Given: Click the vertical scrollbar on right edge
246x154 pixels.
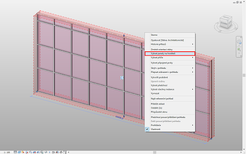Looking at the screenshot, I should point(244,75).
